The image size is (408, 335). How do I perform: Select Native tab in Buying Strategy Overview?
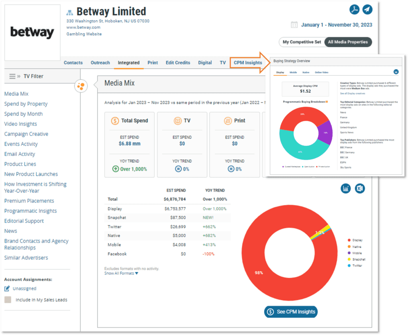click(x=306, y=72)
